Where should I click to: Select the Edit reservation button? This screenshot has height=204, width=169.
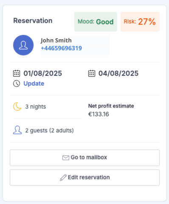[x=84, y=178]
